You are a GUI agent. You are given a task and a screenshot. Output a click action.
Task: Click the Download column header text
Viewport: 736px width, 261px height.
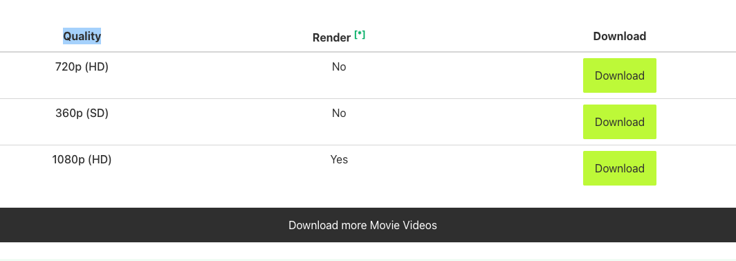click(x=620, y=36)
